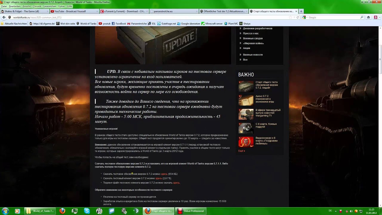Open Wot skin seite bookmark

(x=66, y=24)
